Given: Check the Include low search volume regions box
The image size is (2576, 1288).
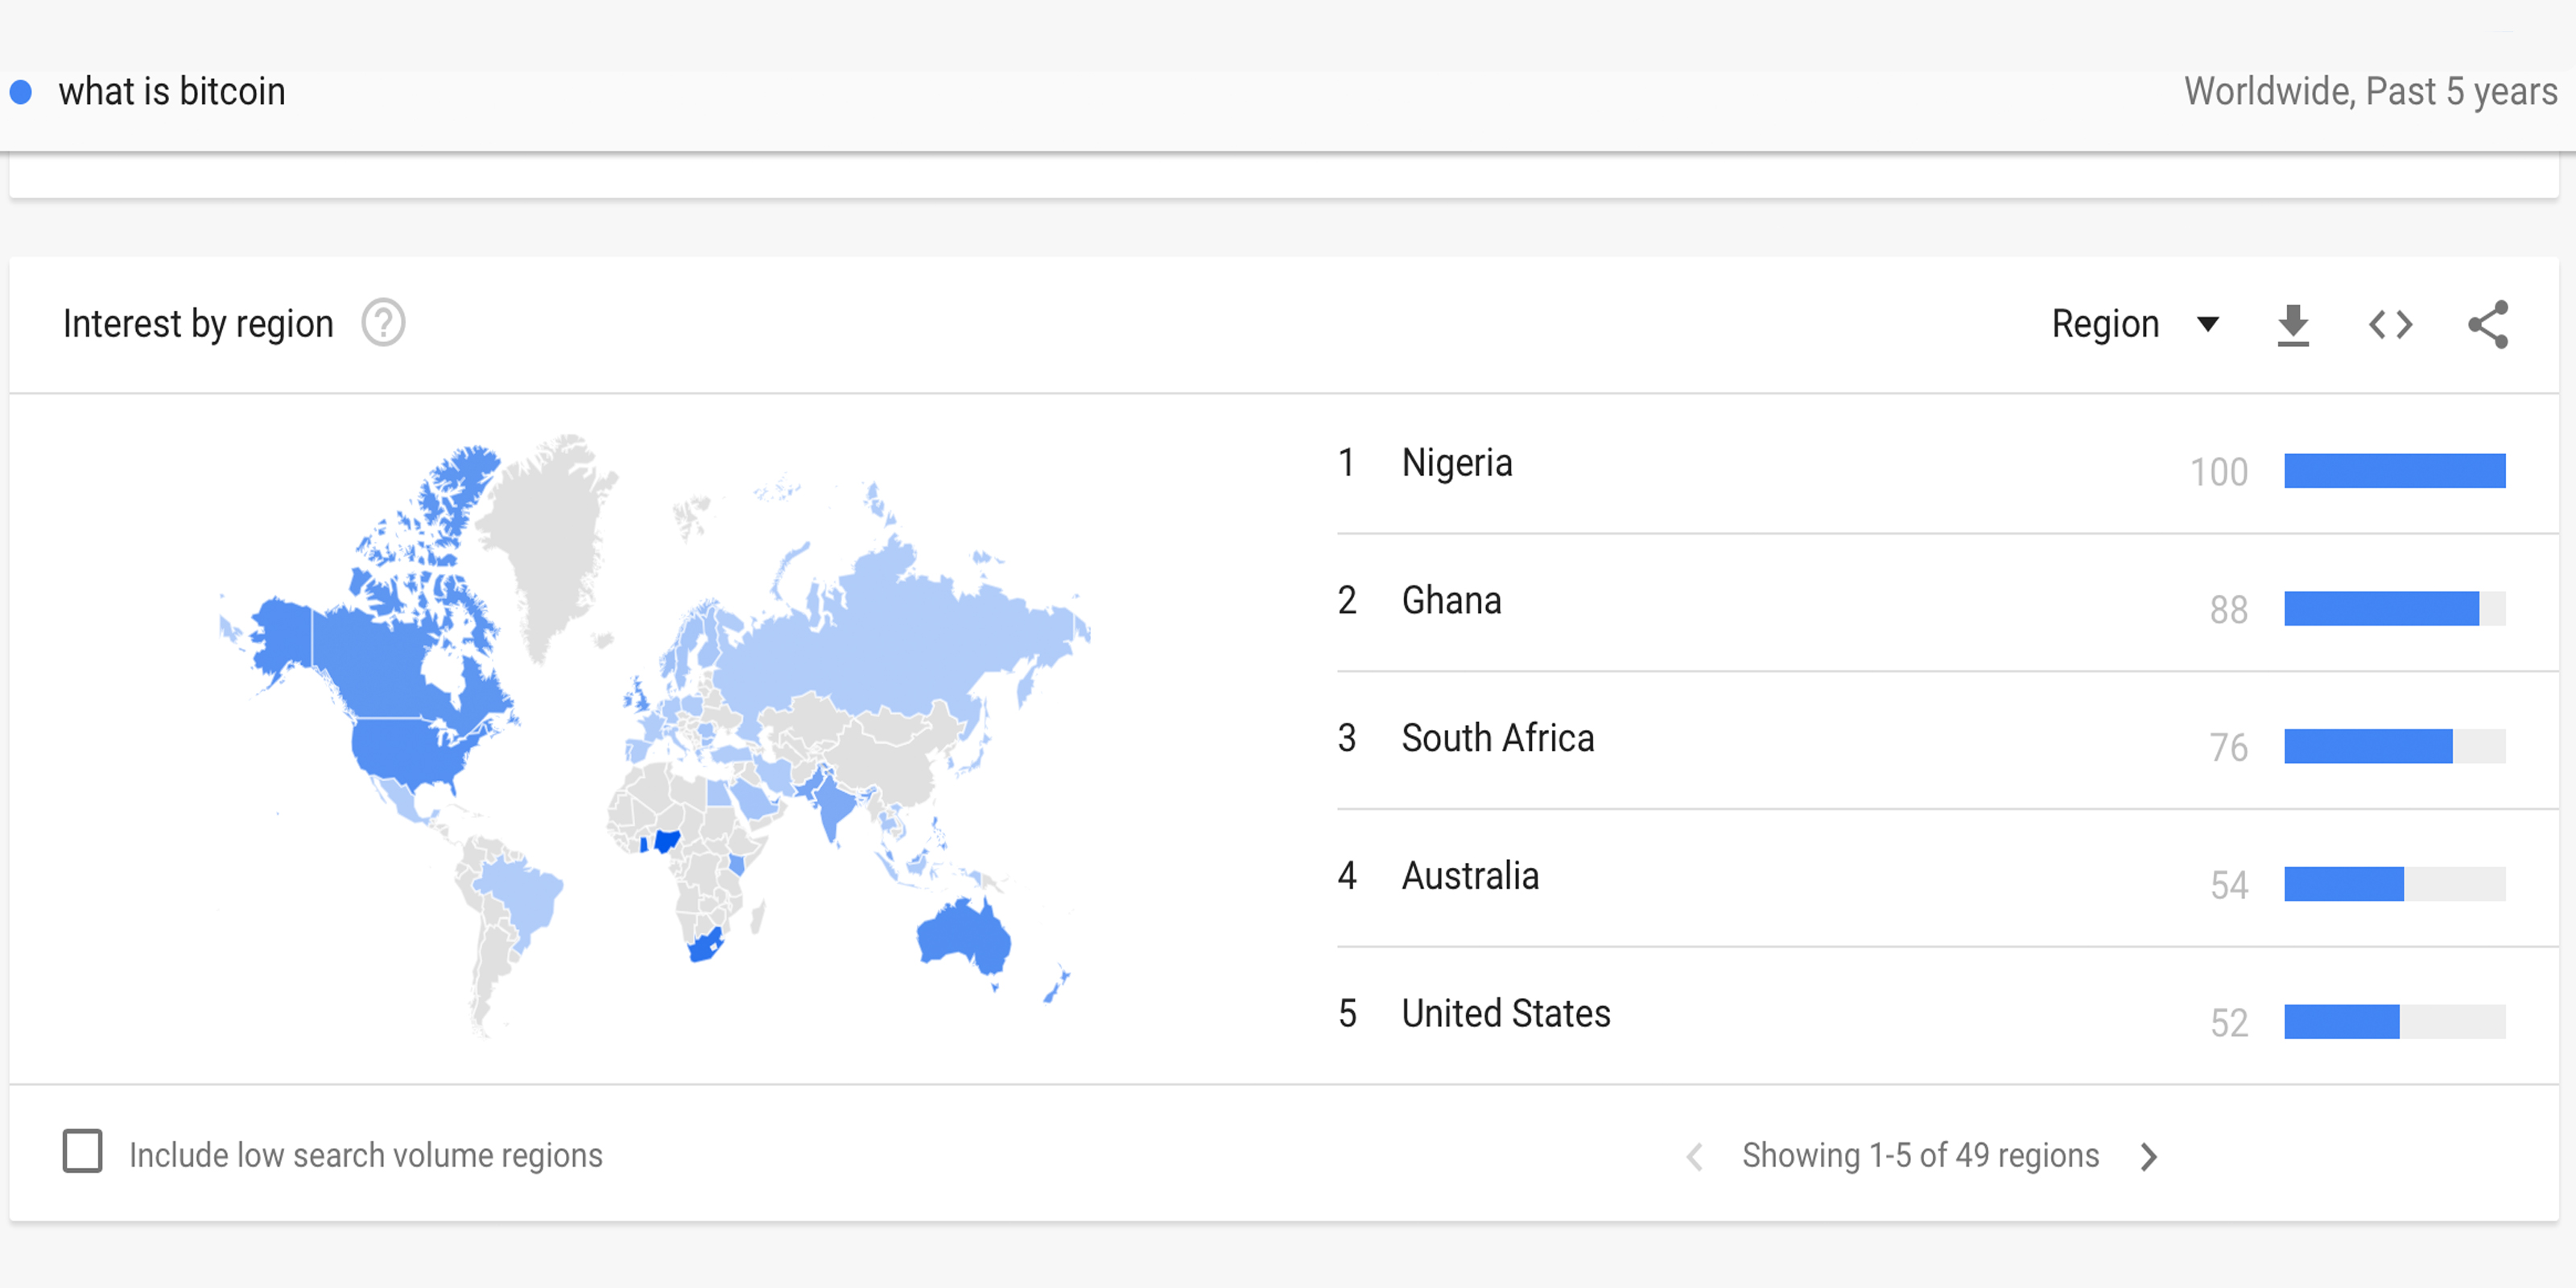Looking at the screenshot, I should (77, 1155).
